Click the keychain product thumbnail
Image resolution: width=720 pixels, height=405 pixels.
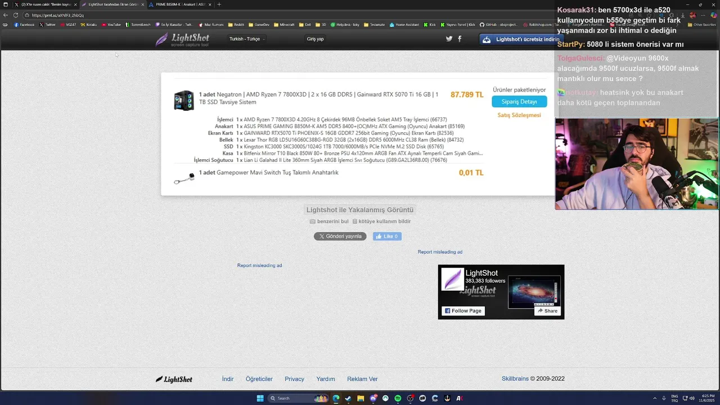(184, 178)
